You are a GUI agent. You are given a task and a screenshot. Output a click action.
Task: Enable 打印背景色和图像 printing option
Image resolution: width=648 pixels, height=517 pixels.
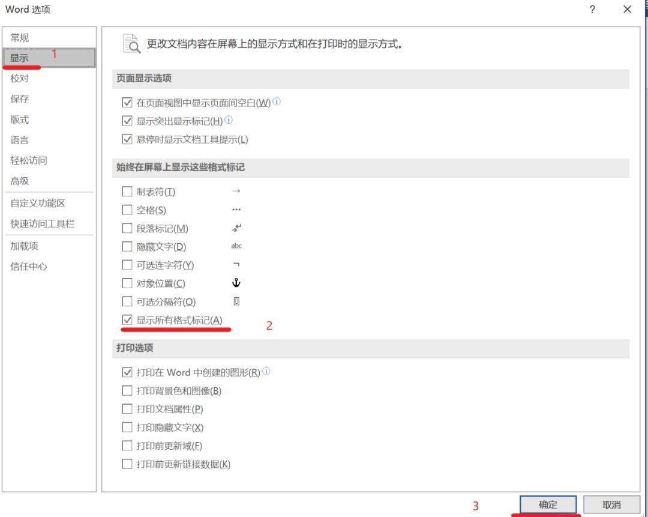pyautogui.click(x=127, y=390)
